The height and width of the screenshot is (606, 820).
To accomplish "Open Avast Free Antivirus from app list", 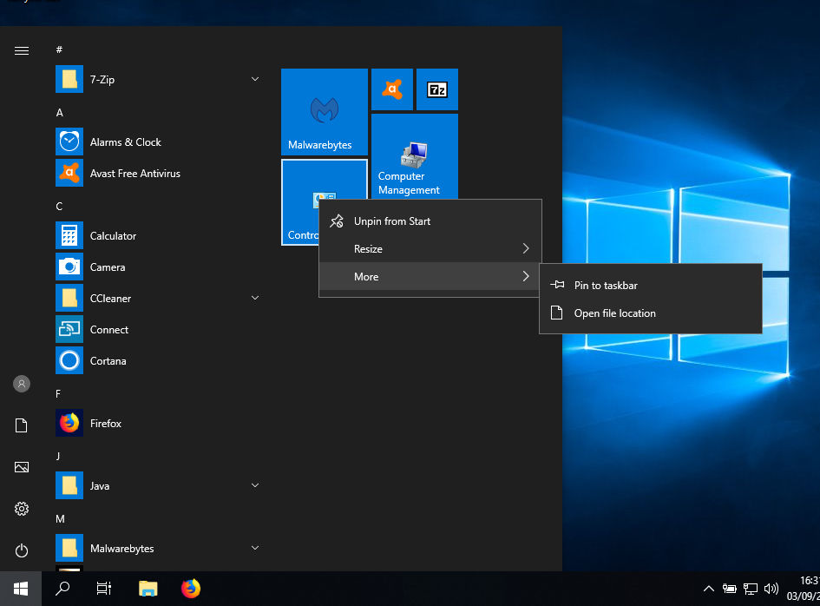I will (x=69, y=174).
